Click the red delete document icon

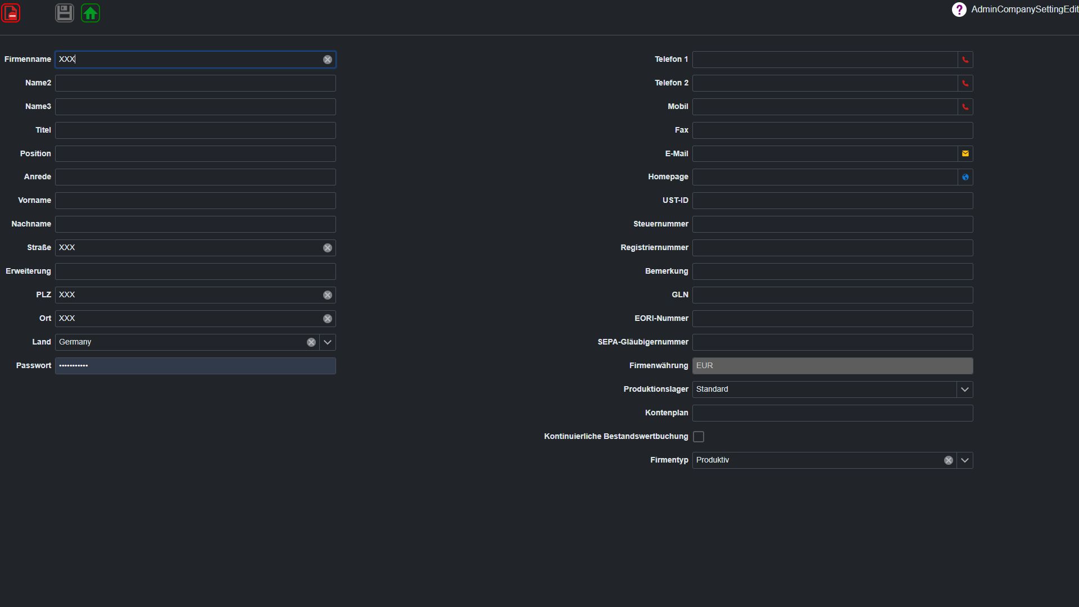[x=11, y=13]
